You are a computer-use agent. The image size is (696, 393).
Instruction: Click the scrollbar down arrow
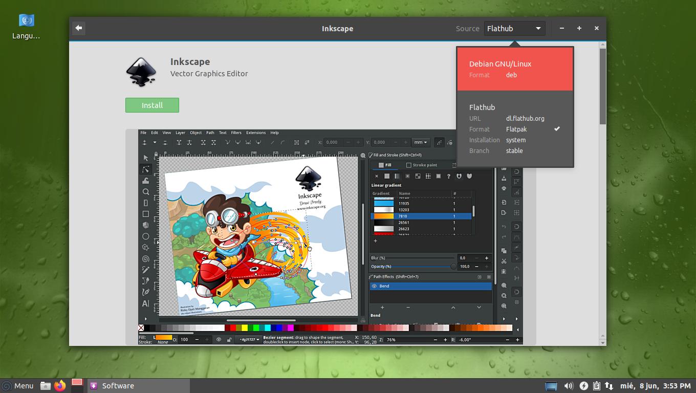click(602, 342)
